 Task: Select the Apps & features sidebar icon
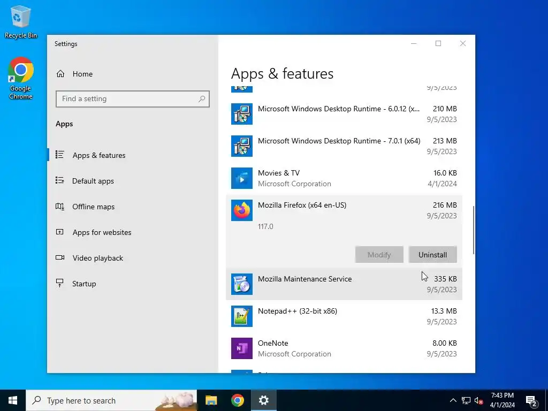60,155
